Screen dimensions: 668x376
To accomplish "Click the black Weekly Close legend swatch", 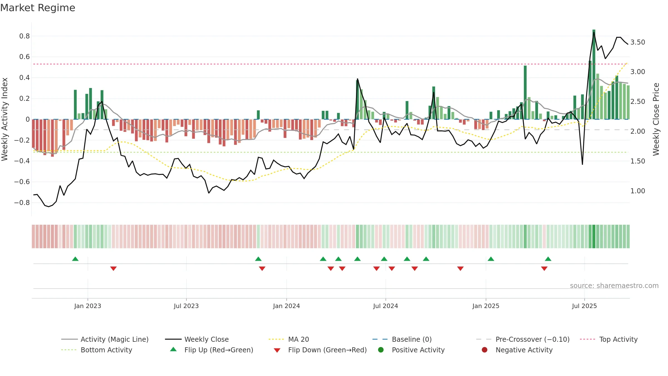I will [x=173, y=339].
